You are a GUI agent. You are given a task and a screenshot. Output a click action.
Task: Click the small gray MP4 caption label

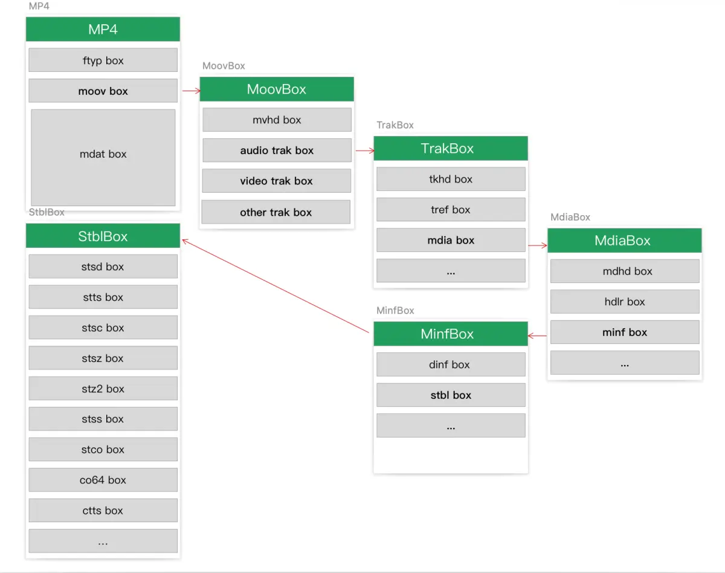click(x=39, y=6)
